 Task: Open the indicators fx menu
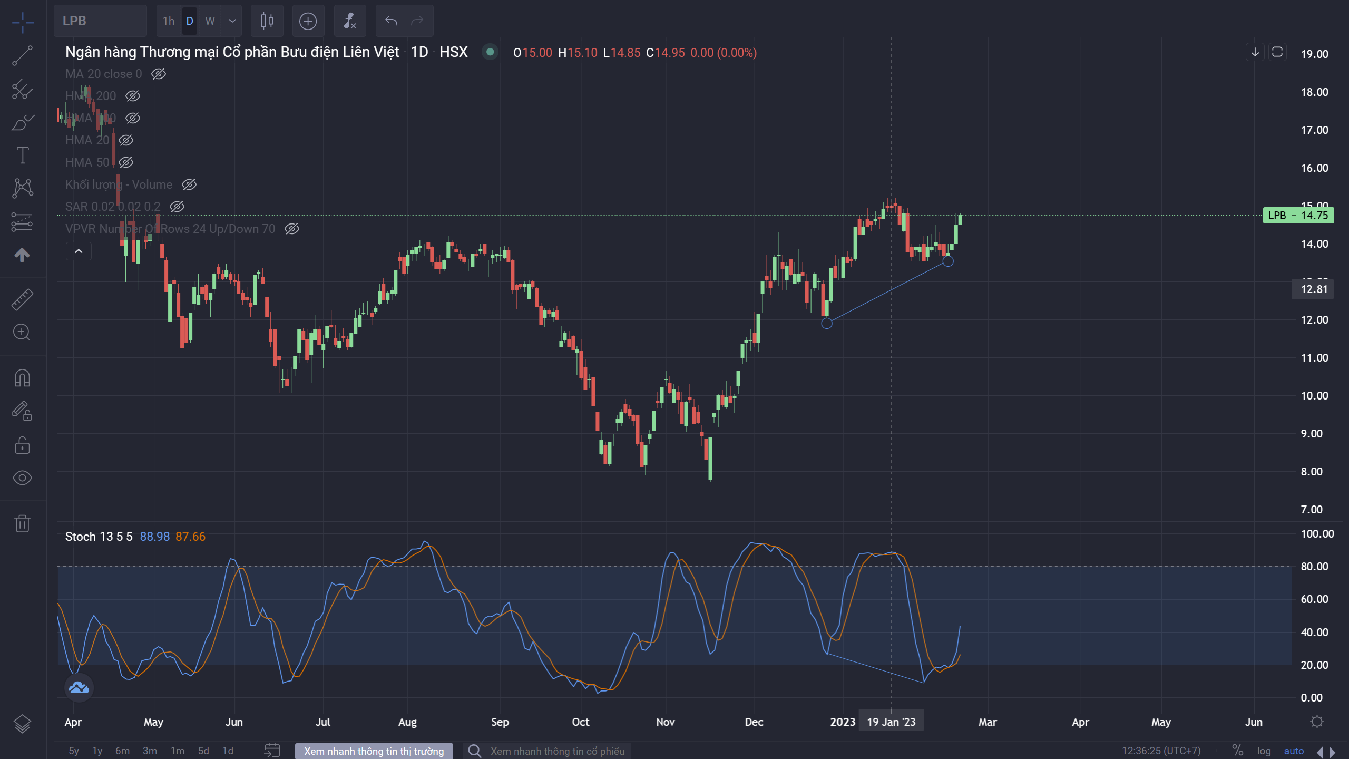[x=350, y=21]
